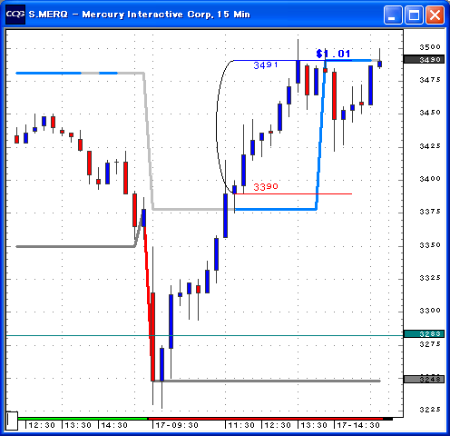Viewport: 450px width, 436px height.
Task: Click the first 13:30 time axis label
Action: [78, 425]
